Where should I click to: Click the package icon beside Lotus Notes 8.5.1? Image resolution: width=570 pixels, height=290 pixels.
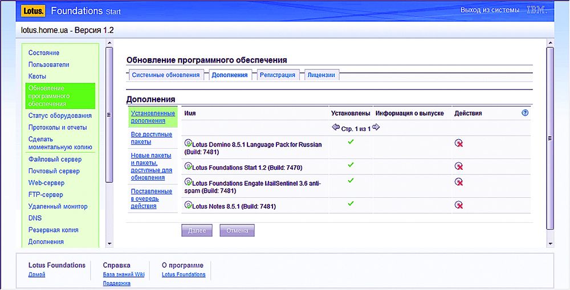pyautogui.click(x=188, y=205)
